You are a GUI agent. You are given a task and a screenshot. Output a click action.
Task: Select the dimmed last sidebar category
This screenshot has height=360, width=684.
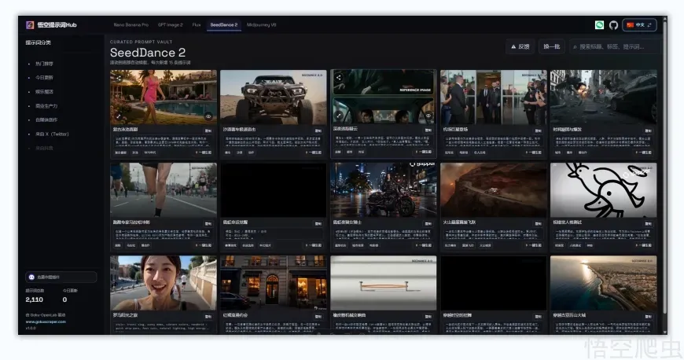[x=44, y=148]
